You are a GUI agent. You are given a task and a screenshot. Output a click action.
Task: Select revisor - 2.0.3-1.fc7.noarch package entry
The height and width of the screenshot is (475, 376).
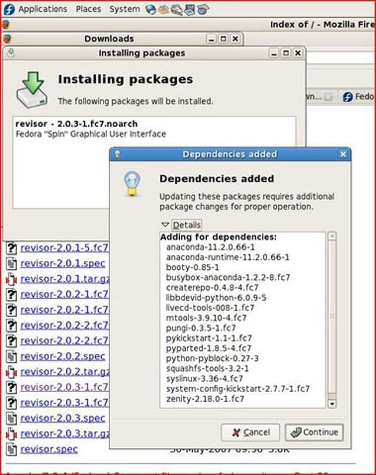154,129
